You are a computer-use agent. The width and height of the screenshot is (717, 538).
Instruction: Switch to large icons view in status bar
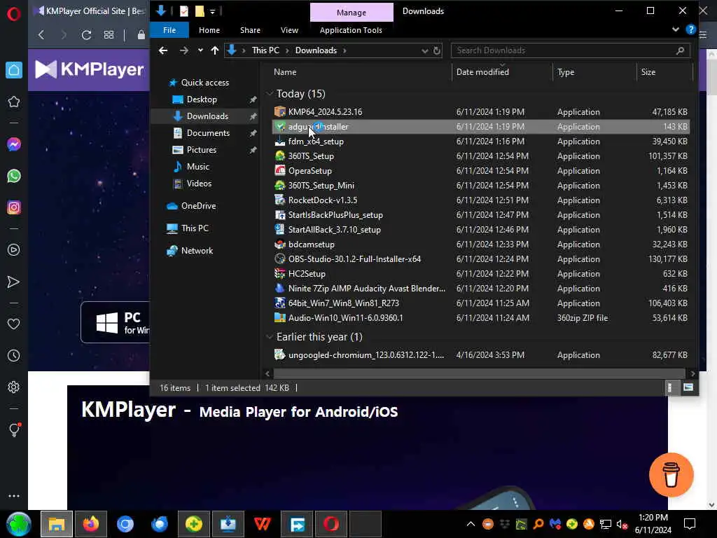click(x=688, y=387)
